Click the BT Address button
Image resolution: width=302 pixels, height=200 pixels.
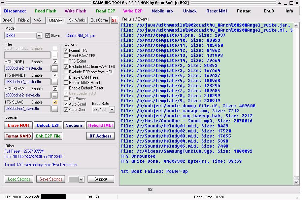[100, 136]
